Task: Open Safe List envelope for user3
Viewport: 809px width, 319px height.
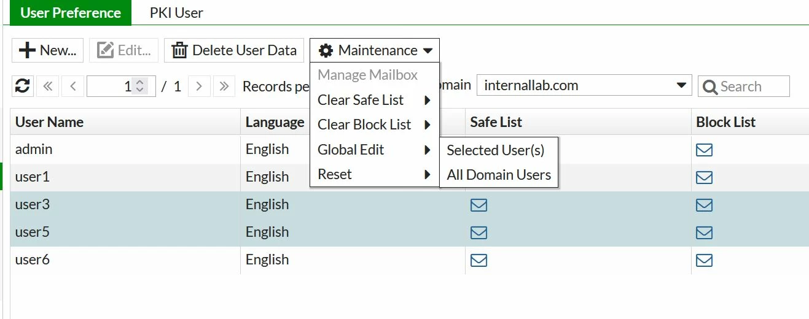Action: coord(479,205)
